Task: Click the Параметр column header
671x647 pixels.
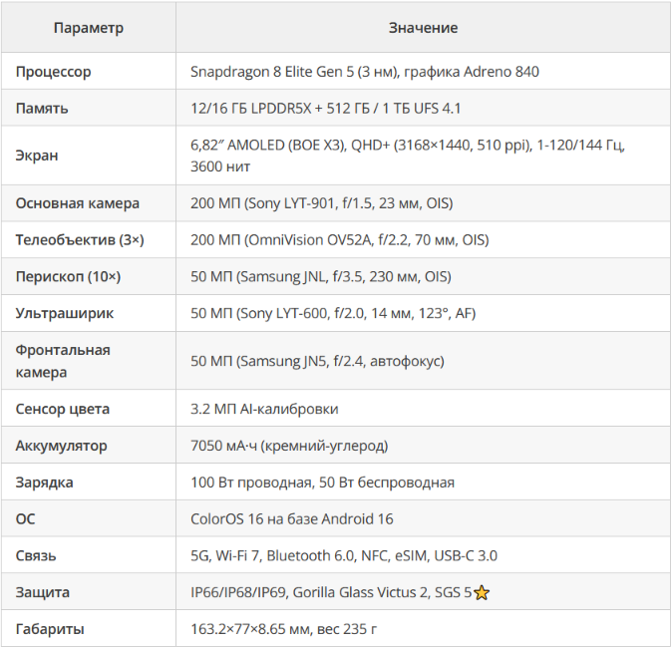Action: tap(89, 28)
